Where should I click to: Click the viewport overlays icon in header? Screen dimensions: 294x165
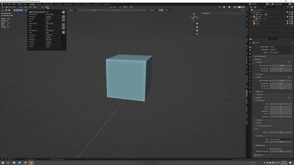coord(229,7)
